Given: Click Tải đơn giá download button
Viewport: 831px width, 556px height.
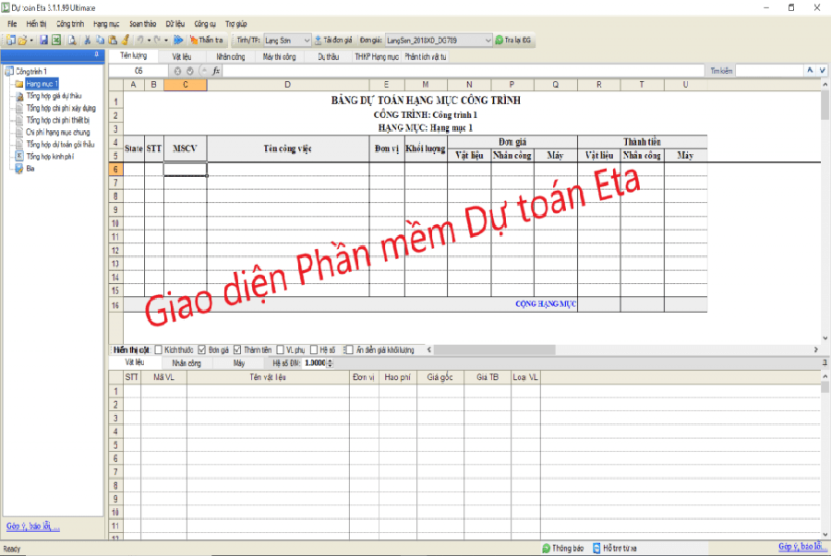Looking at the screenshot, I should click(333, 41).
